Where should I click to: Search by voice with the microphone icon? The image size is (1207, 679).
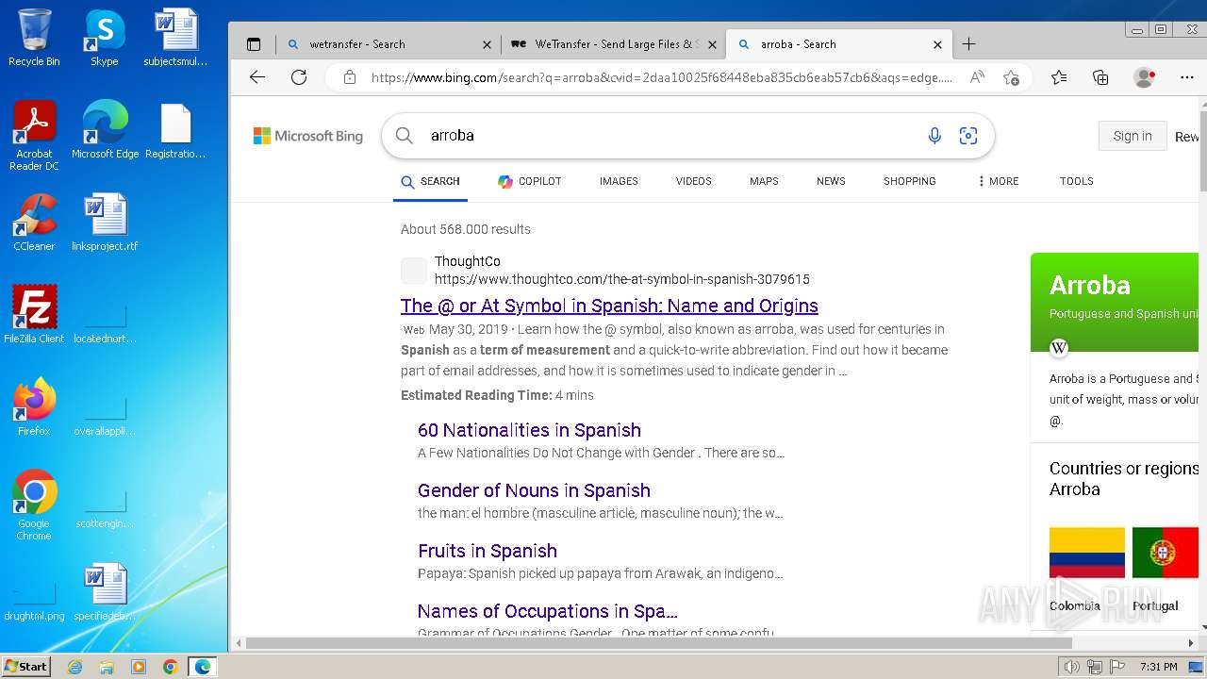pyautogui.click(x=934, y=136)
